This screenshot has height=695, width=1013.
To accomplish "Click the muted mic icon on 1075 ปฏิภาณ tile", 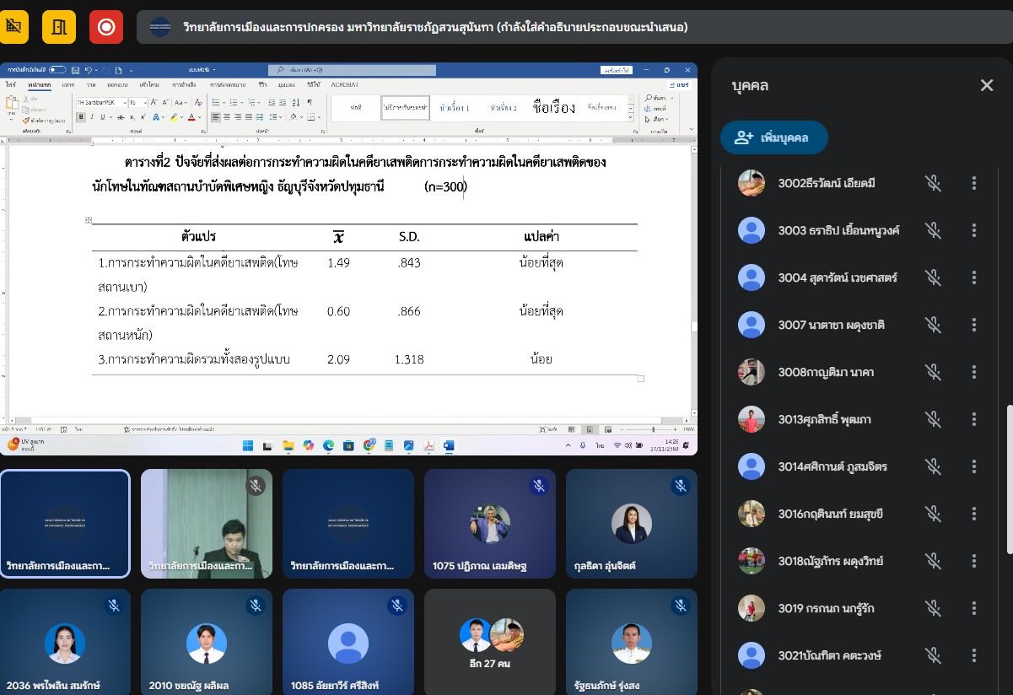I will [539, 486].
